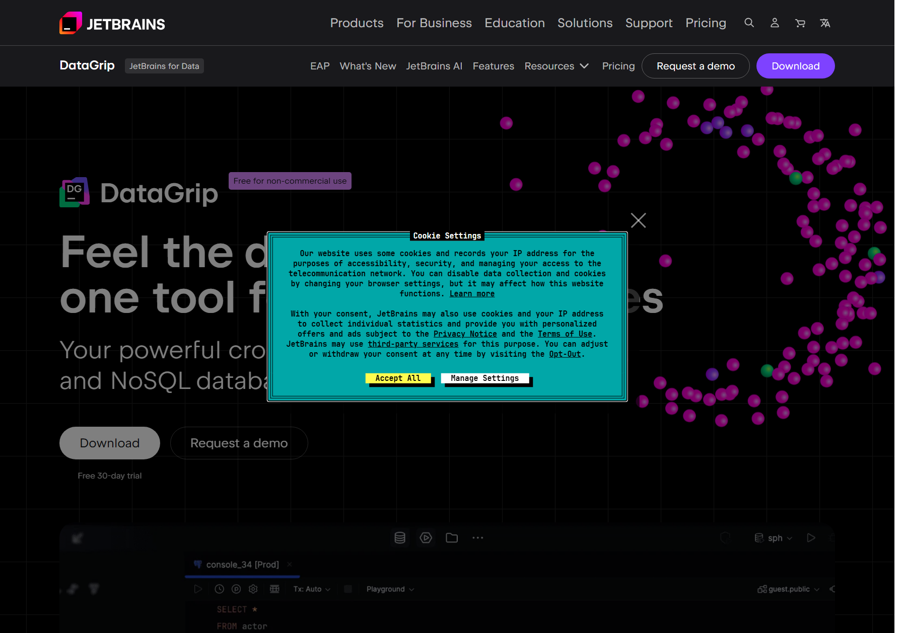Open the What's New link
The image size is (904, 633).
point(368,66)
